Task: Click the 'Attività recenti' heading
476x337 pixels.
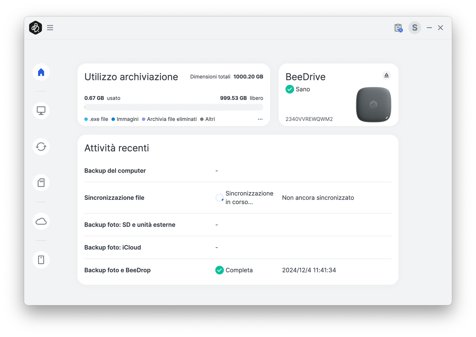Action: tap(117, 148)
